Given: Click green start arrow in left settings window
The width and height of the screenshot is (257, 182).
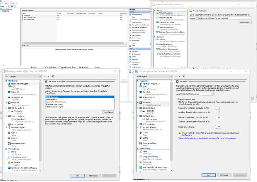Looking at the screenshot, I should (48, 76).
